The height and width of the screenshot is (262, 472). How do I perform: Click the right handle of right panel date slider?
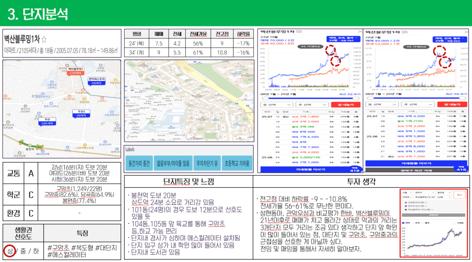[463, 98]
